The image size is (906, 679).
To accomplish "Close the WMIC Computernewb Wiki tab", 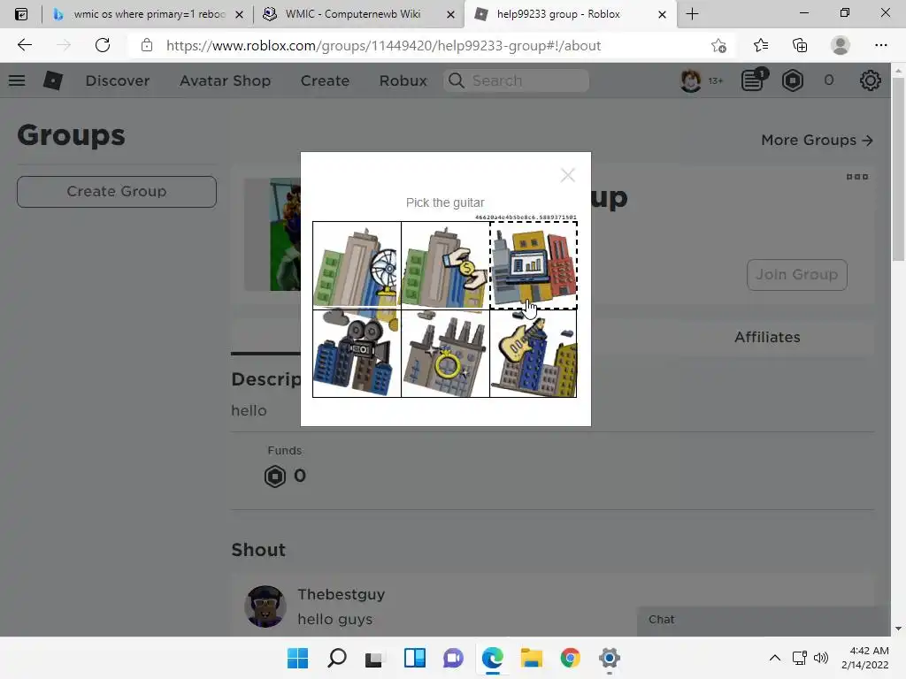I will point(450,14).
